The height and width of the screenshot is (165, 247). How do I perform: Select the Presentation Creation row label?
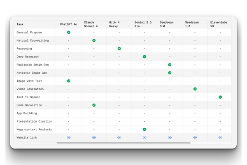point(34,121)
